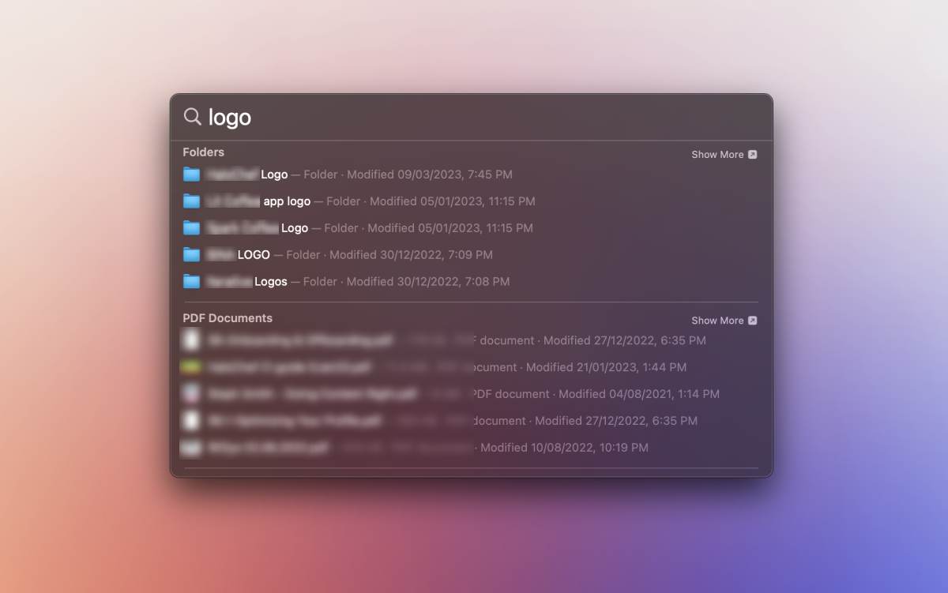
Task: Click the document icon on the third PDF result
Action: 191,394
